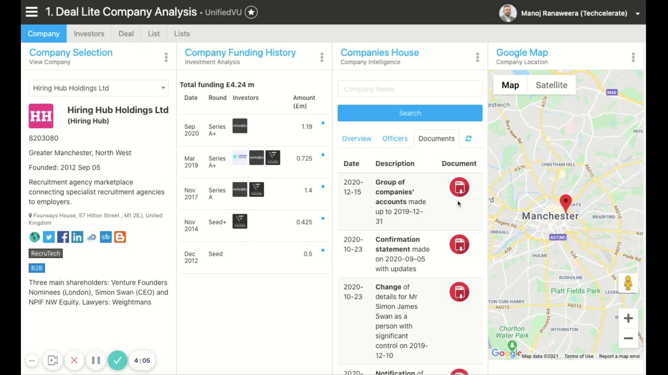Open the company Crunchbase icon
Image resolution: width=668 pixels, height=375 pixels.
click(x=105, y=237)
